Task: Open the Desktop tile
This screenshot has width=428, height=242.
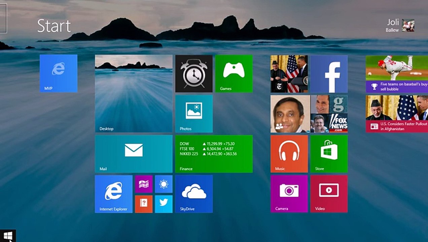Action: click(134, 93)
